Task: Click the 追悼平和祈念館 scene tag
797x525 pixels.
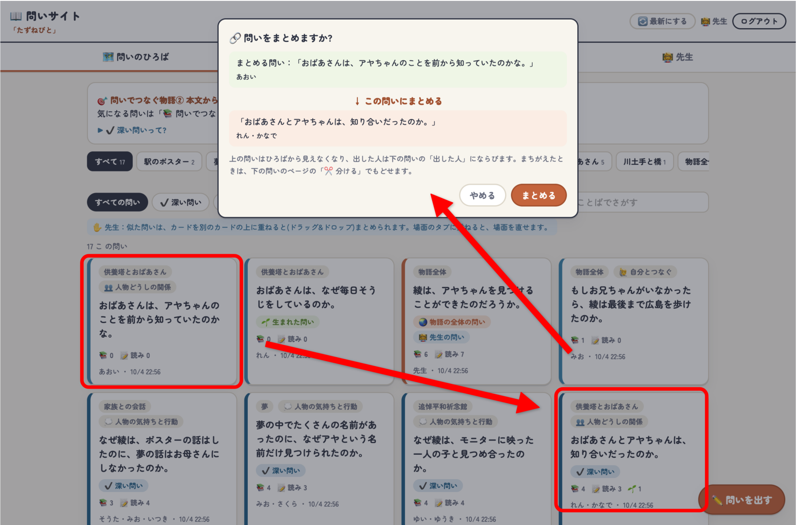Action: [x=443, y=407]
